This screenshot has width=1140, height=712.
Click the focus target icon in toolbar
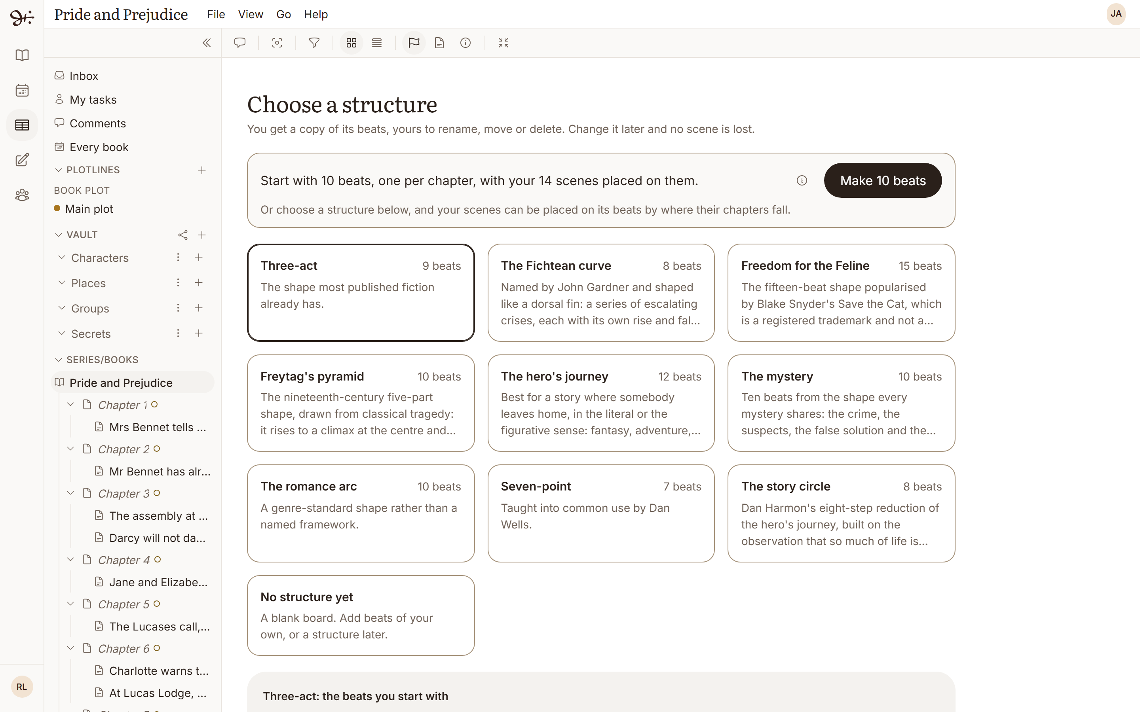(x=277, y=43)
